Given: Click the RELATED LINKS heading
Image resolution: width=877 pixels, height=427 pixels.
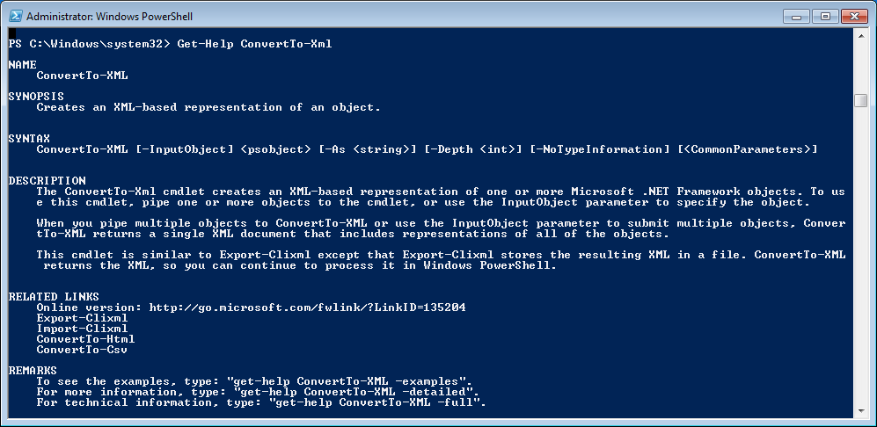Looking at the screenshot, I should pyautogui.click(x=54, y=296).
